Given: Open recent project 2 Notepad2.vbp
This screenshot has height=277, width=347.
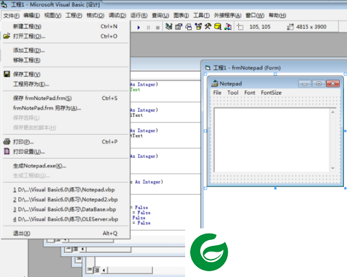Looking at the screenshot, I should click(65, 199).
